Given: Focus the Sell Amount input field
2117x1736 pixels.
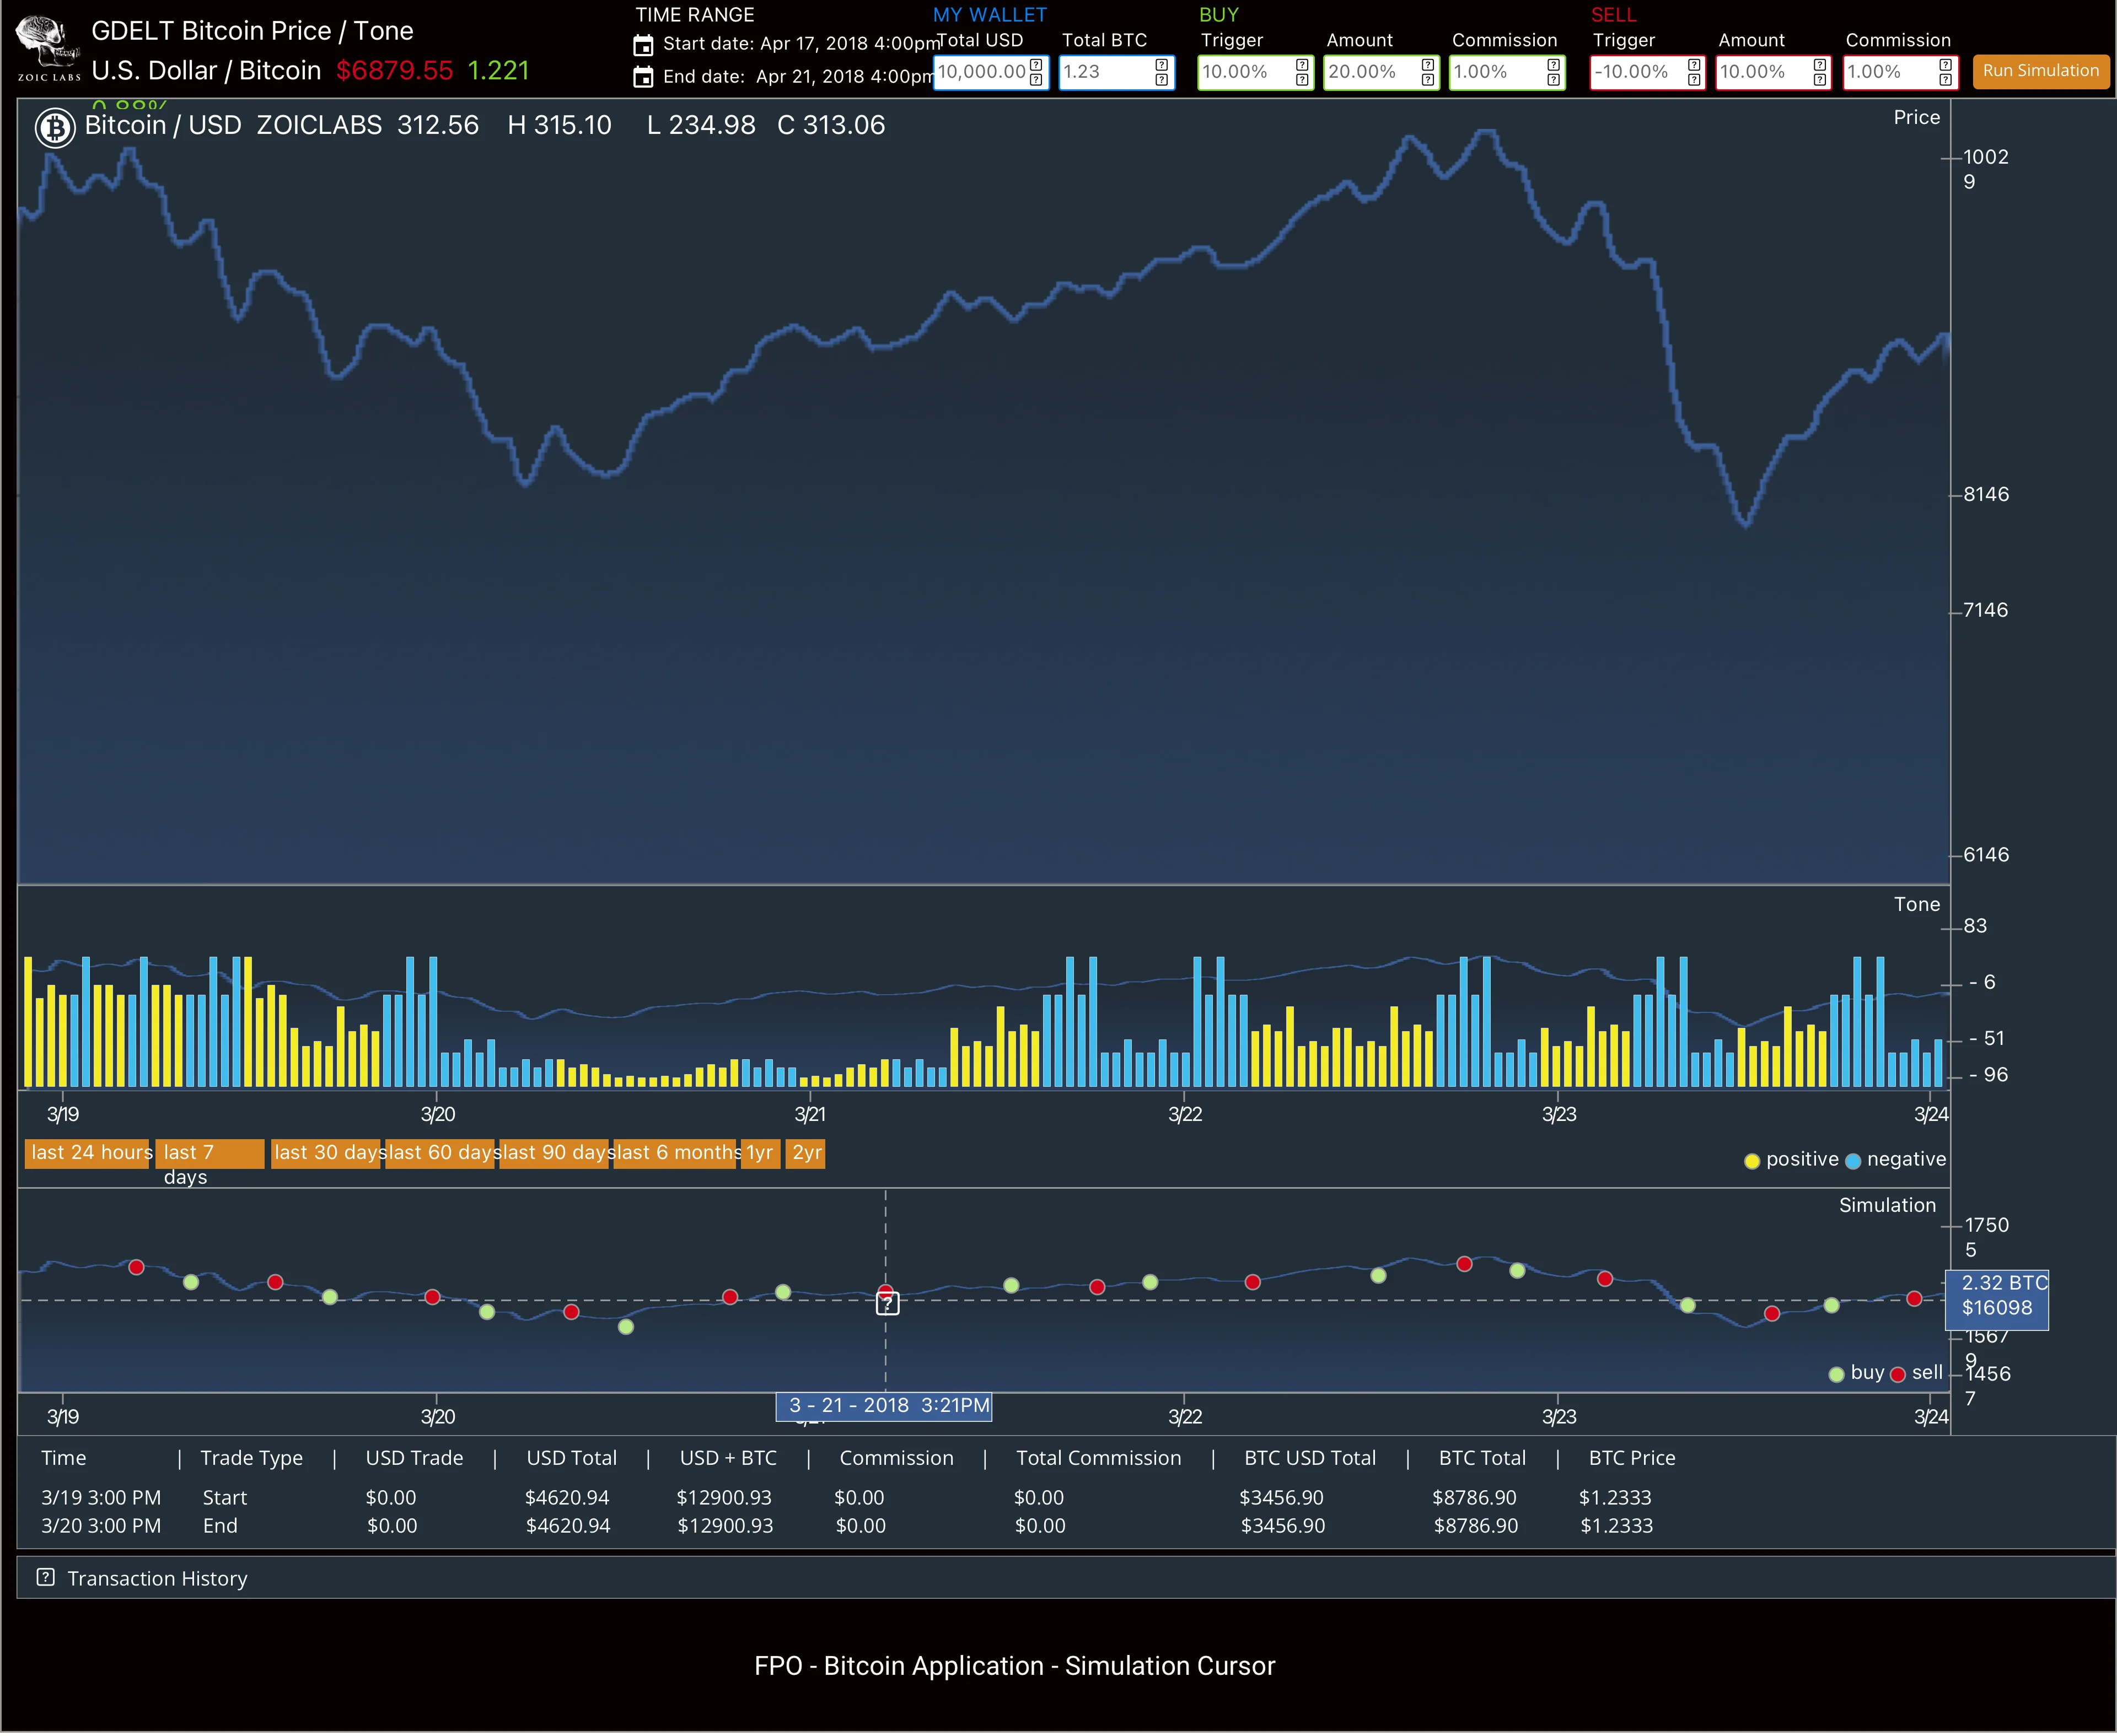Looking at the screenshot, I should [1774, 72].
